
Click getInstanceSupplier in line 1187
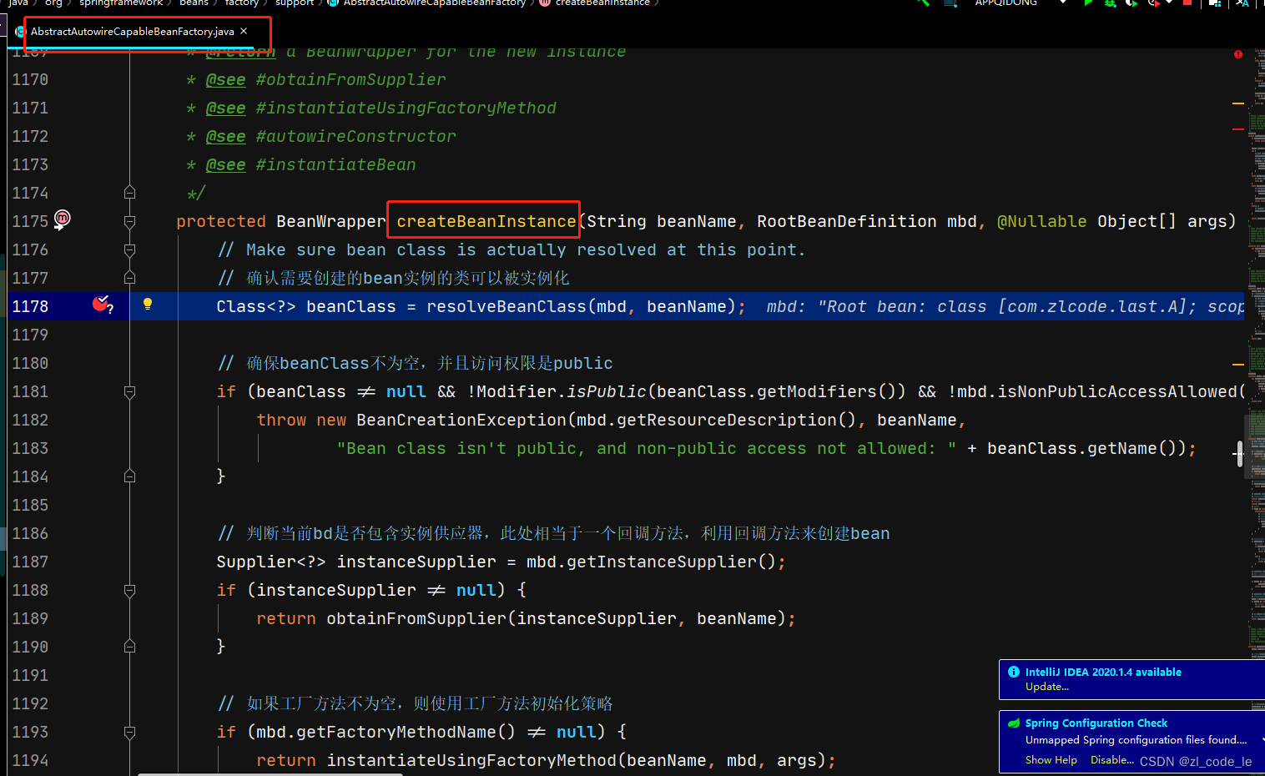[x=662, y=562]
